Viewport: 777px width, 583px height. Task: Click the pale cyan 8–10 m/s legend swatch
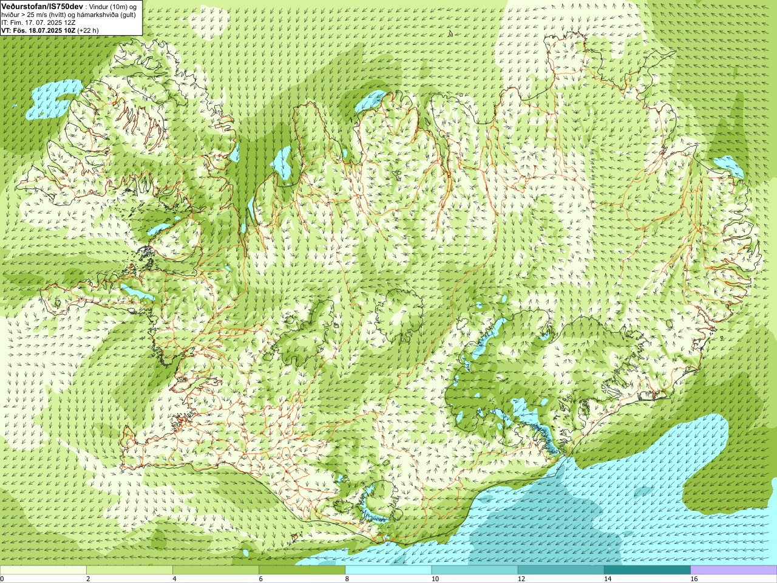pyautogui.click(x=388, y=570)
